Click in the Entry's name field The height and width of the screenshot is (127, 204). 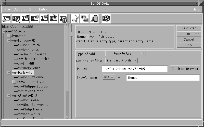163,78
